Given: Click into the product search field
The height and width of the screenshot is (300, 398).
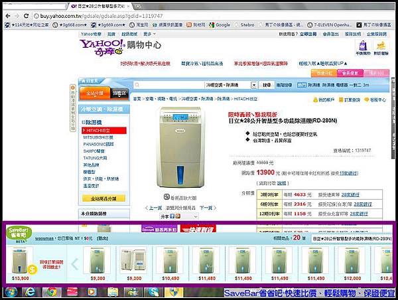Looking at the screenshot, I should [x=169, y=85].
